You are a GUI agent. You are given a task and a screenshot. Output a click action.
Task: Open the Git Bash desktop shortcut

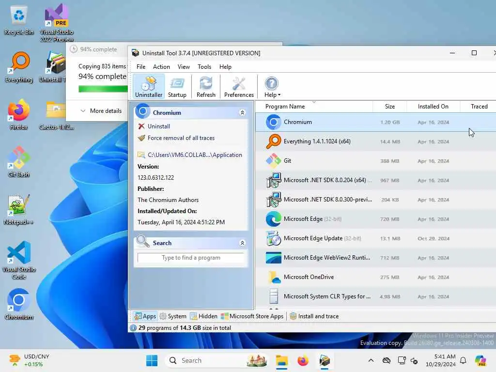coord(19,162)
